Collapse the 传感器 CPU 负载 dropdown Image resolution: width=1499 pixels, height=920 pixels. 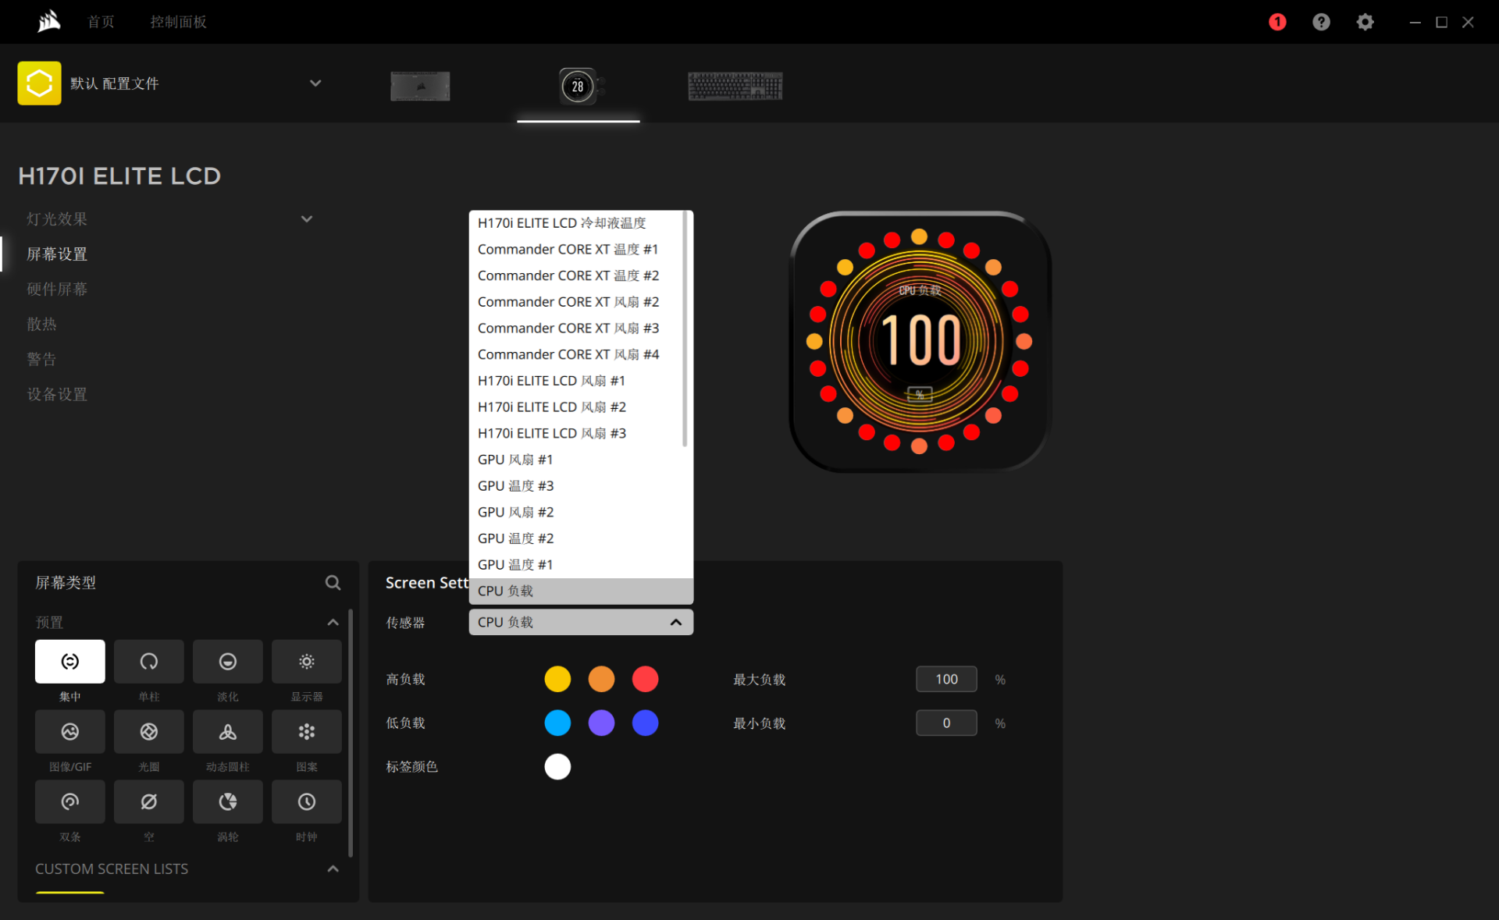tap(675, 622)
